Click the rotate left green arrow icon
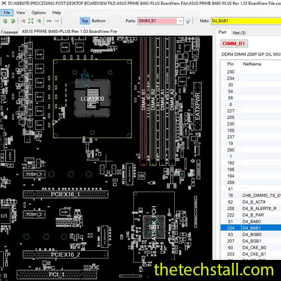The width and height of the screenshot is (281, 281). [5, 21]
